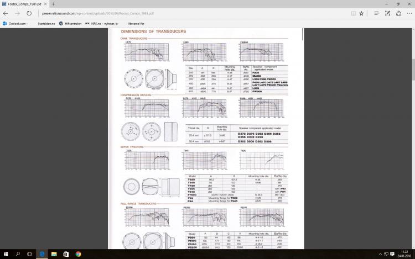Open Action Center notifications icon
415x259 pixels.
coord(392,254)
